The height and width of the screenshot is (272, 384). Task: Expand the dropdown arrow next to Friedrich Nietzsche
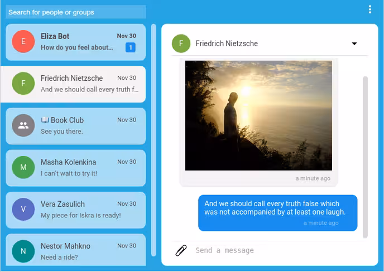(x=354, y=43)
